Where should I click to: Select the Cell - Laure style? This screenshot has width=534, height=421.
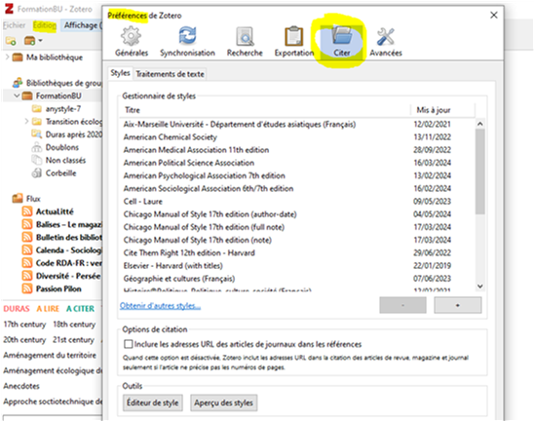pos(297,202)
